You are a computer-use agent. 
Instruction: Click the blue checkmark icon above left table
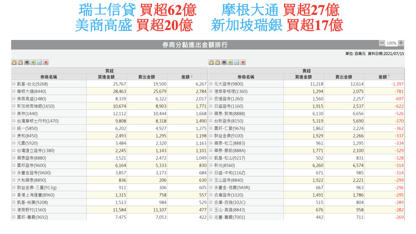pos(39,62)
